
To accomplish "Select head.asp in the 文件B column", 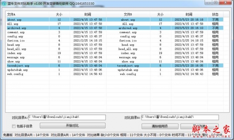I will click(x=128, y=45).
